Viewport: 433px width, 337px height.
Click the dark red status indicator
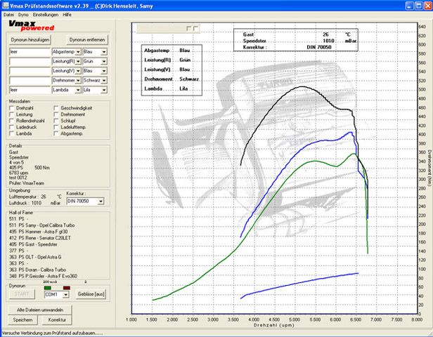pos(67,288)
